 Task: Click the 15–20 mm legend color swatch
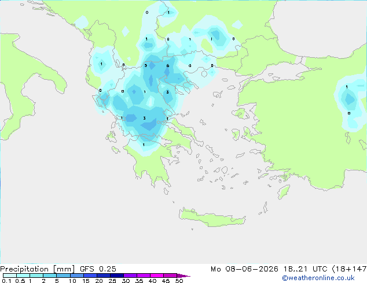(x=90, y=275)
